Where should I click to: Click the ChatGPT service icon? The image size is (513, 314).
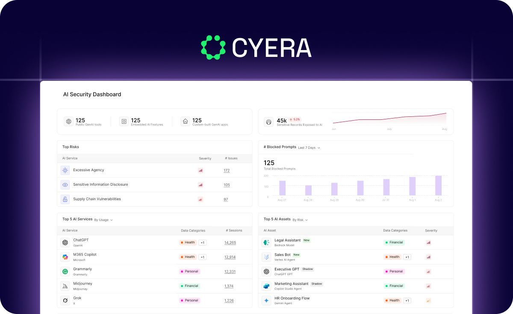point(65,243)
